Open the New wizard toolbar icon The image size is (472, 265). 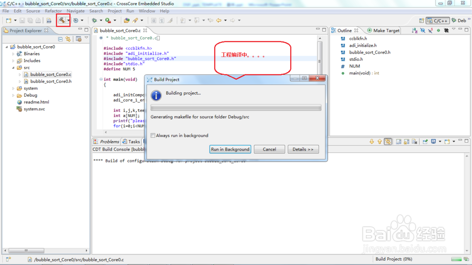[x=8, y=20]
